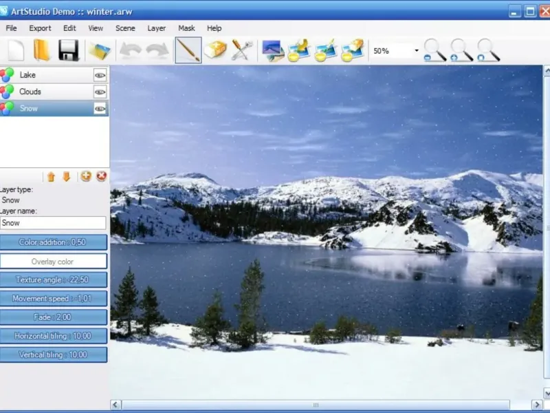Open the View menu
Screen dimensions: 550x413
(96, 28)
